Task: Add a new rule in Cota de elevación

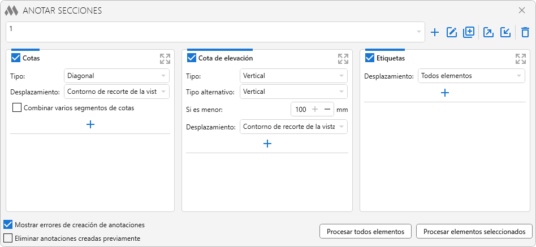Action: (x=267, y=144)
